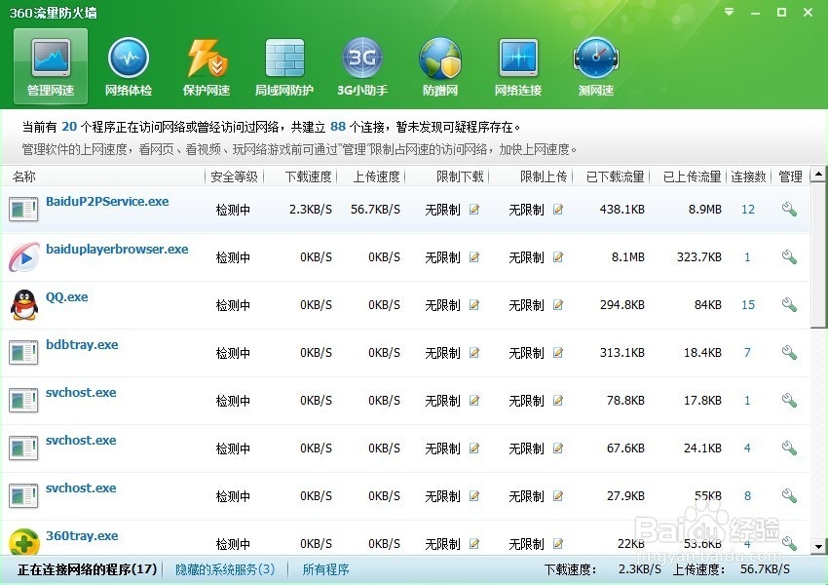Click 8.1MB downloaded traffic value
The image size is (828, 585).
tap(628, 257)
